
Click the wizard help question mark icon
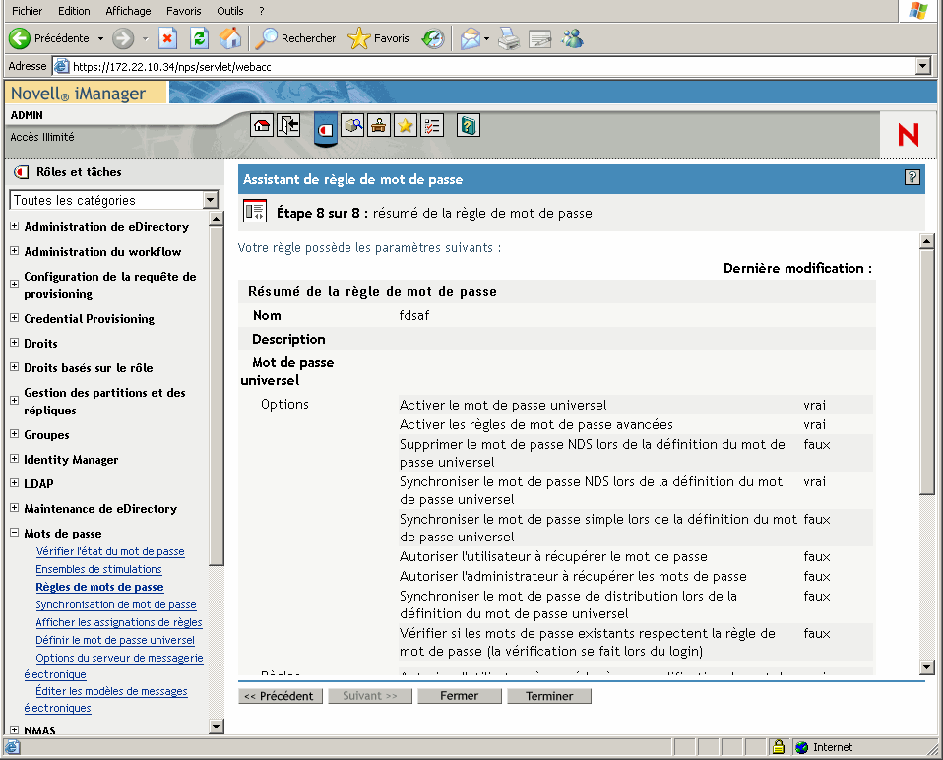(x=912, y=178)
